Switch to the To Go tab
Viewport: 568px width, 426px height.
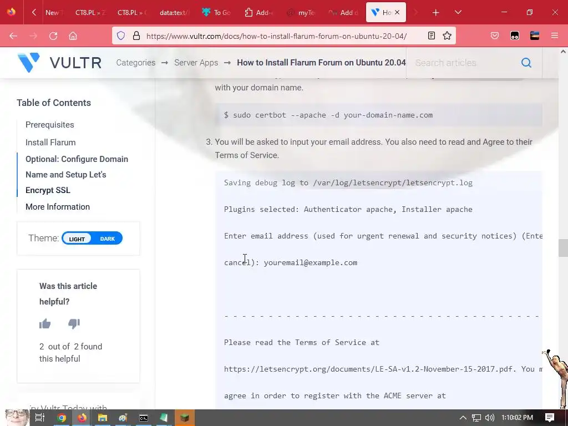(x=217, y=13)
